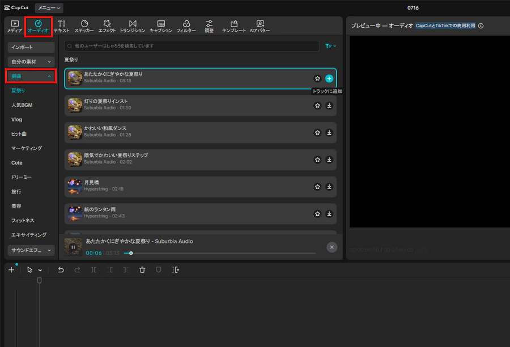
Task: Open the メニュー dropdown menu
Action: (49, 8)
